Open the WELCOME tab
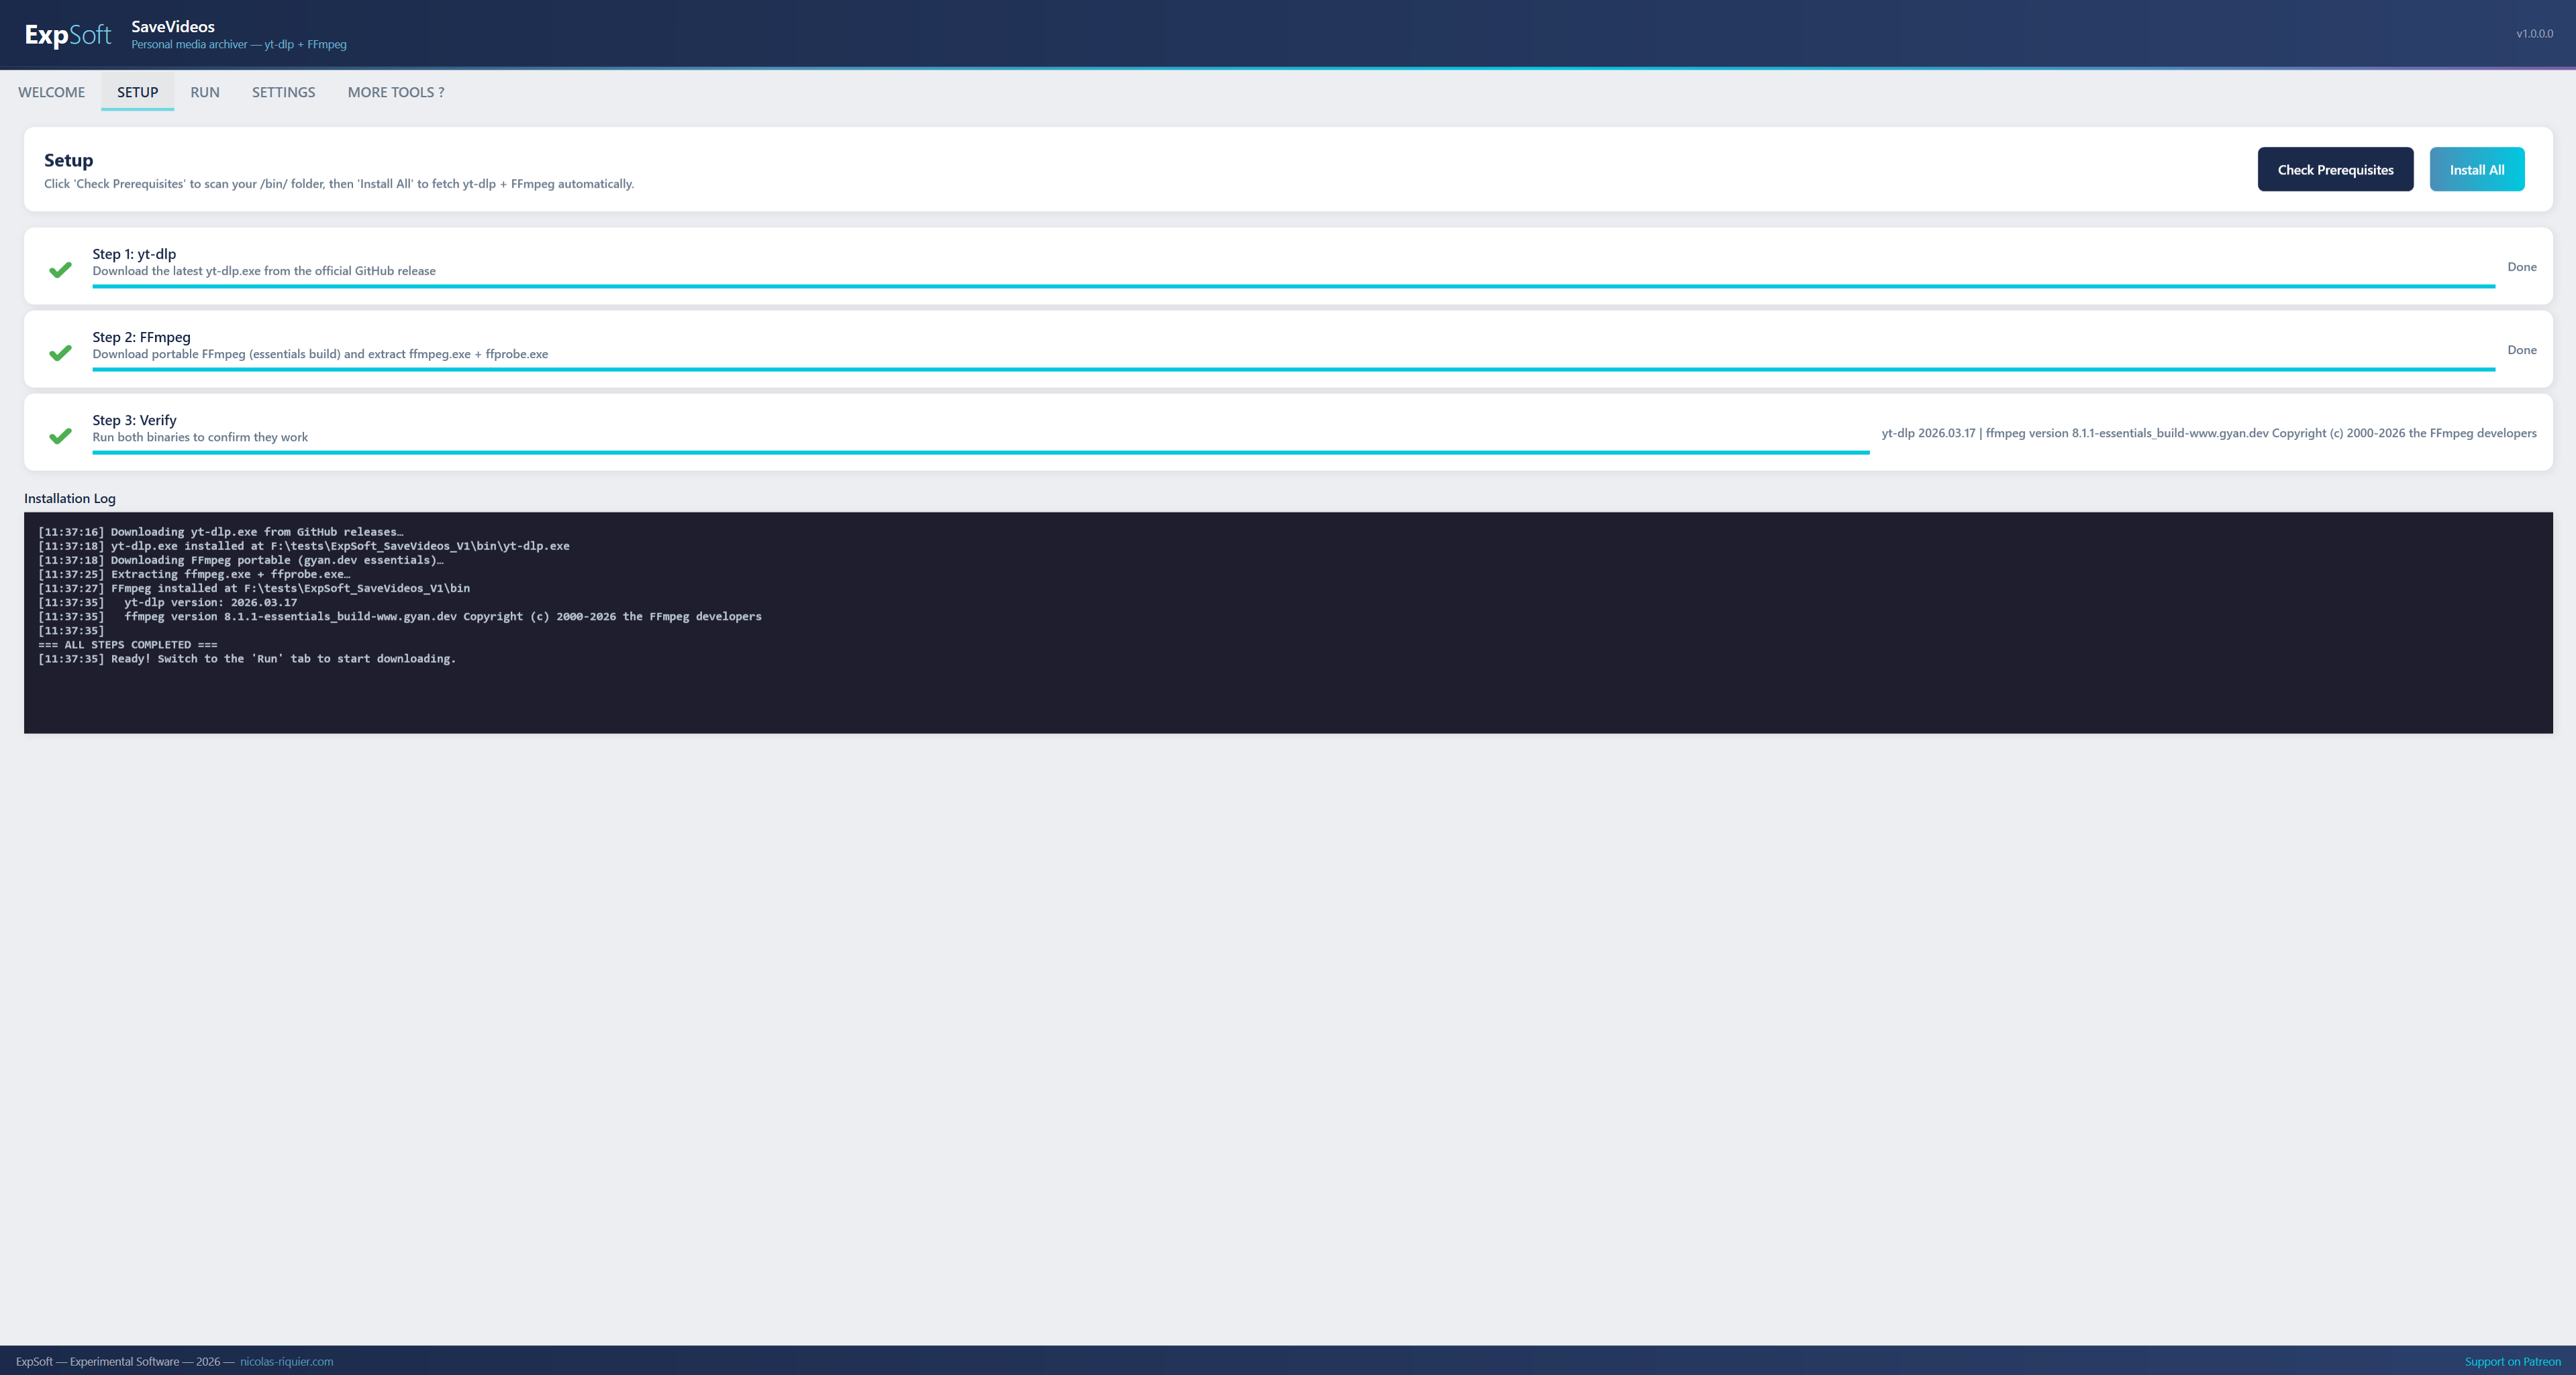This screenshot has height=1375, width=2576. point(52,92)
